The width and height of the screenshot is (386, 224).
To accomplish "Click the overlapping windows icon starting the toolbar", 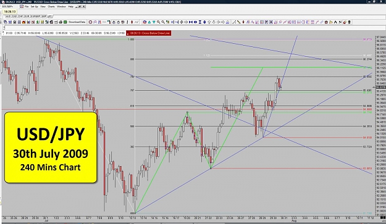I will click(x=5, y=22).
